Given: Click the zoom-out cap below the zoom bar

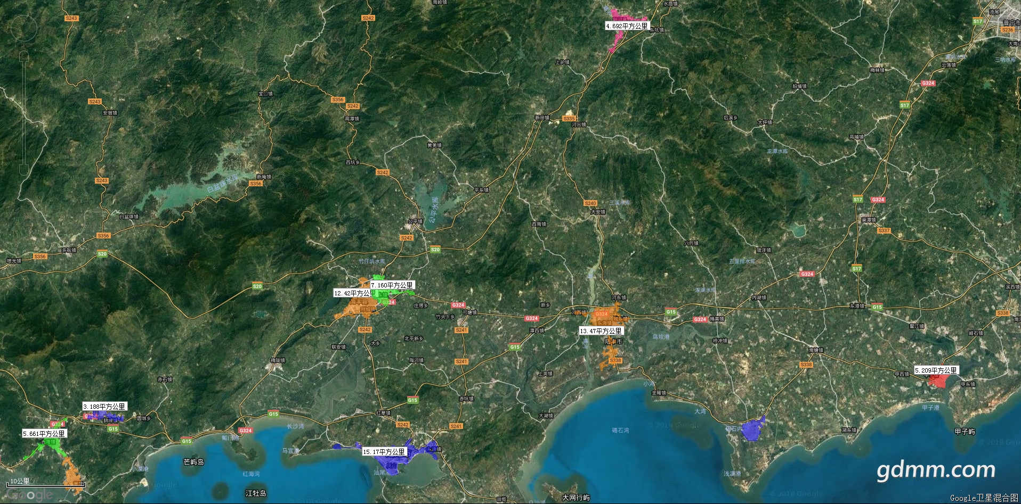Looking at the screenshot, I should [x=23, y=170].
